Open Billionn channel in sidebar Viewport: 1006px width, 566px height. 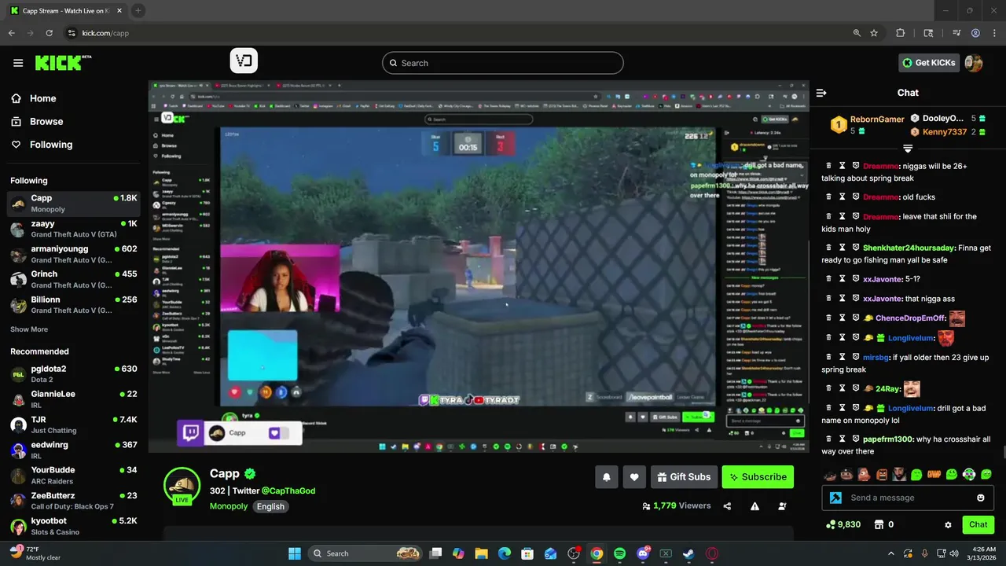73,303
